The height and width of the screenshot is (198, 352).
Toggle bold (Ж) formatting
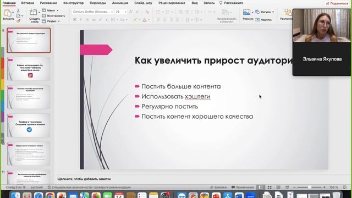pos(75,20)
